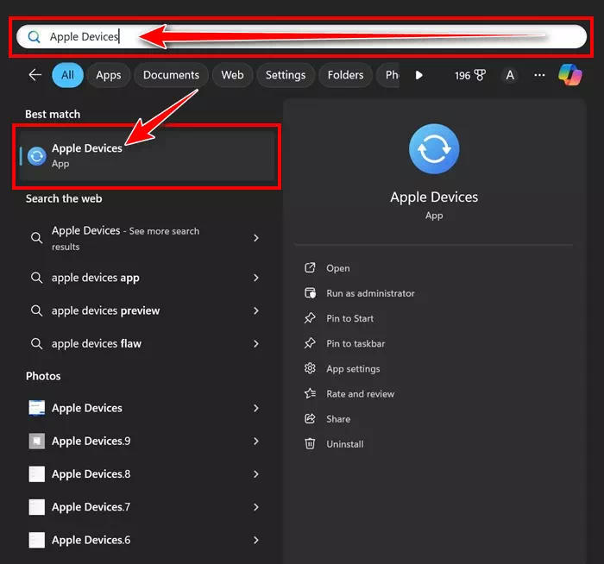Click the gear icon beside App settings

(x=310, y=368)
